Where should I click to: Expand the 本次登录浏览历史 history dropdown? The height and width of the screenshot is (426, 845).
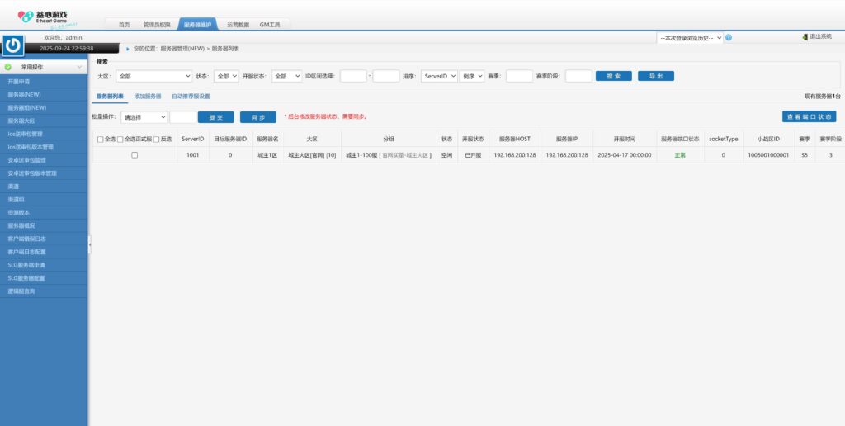[690, 37]
